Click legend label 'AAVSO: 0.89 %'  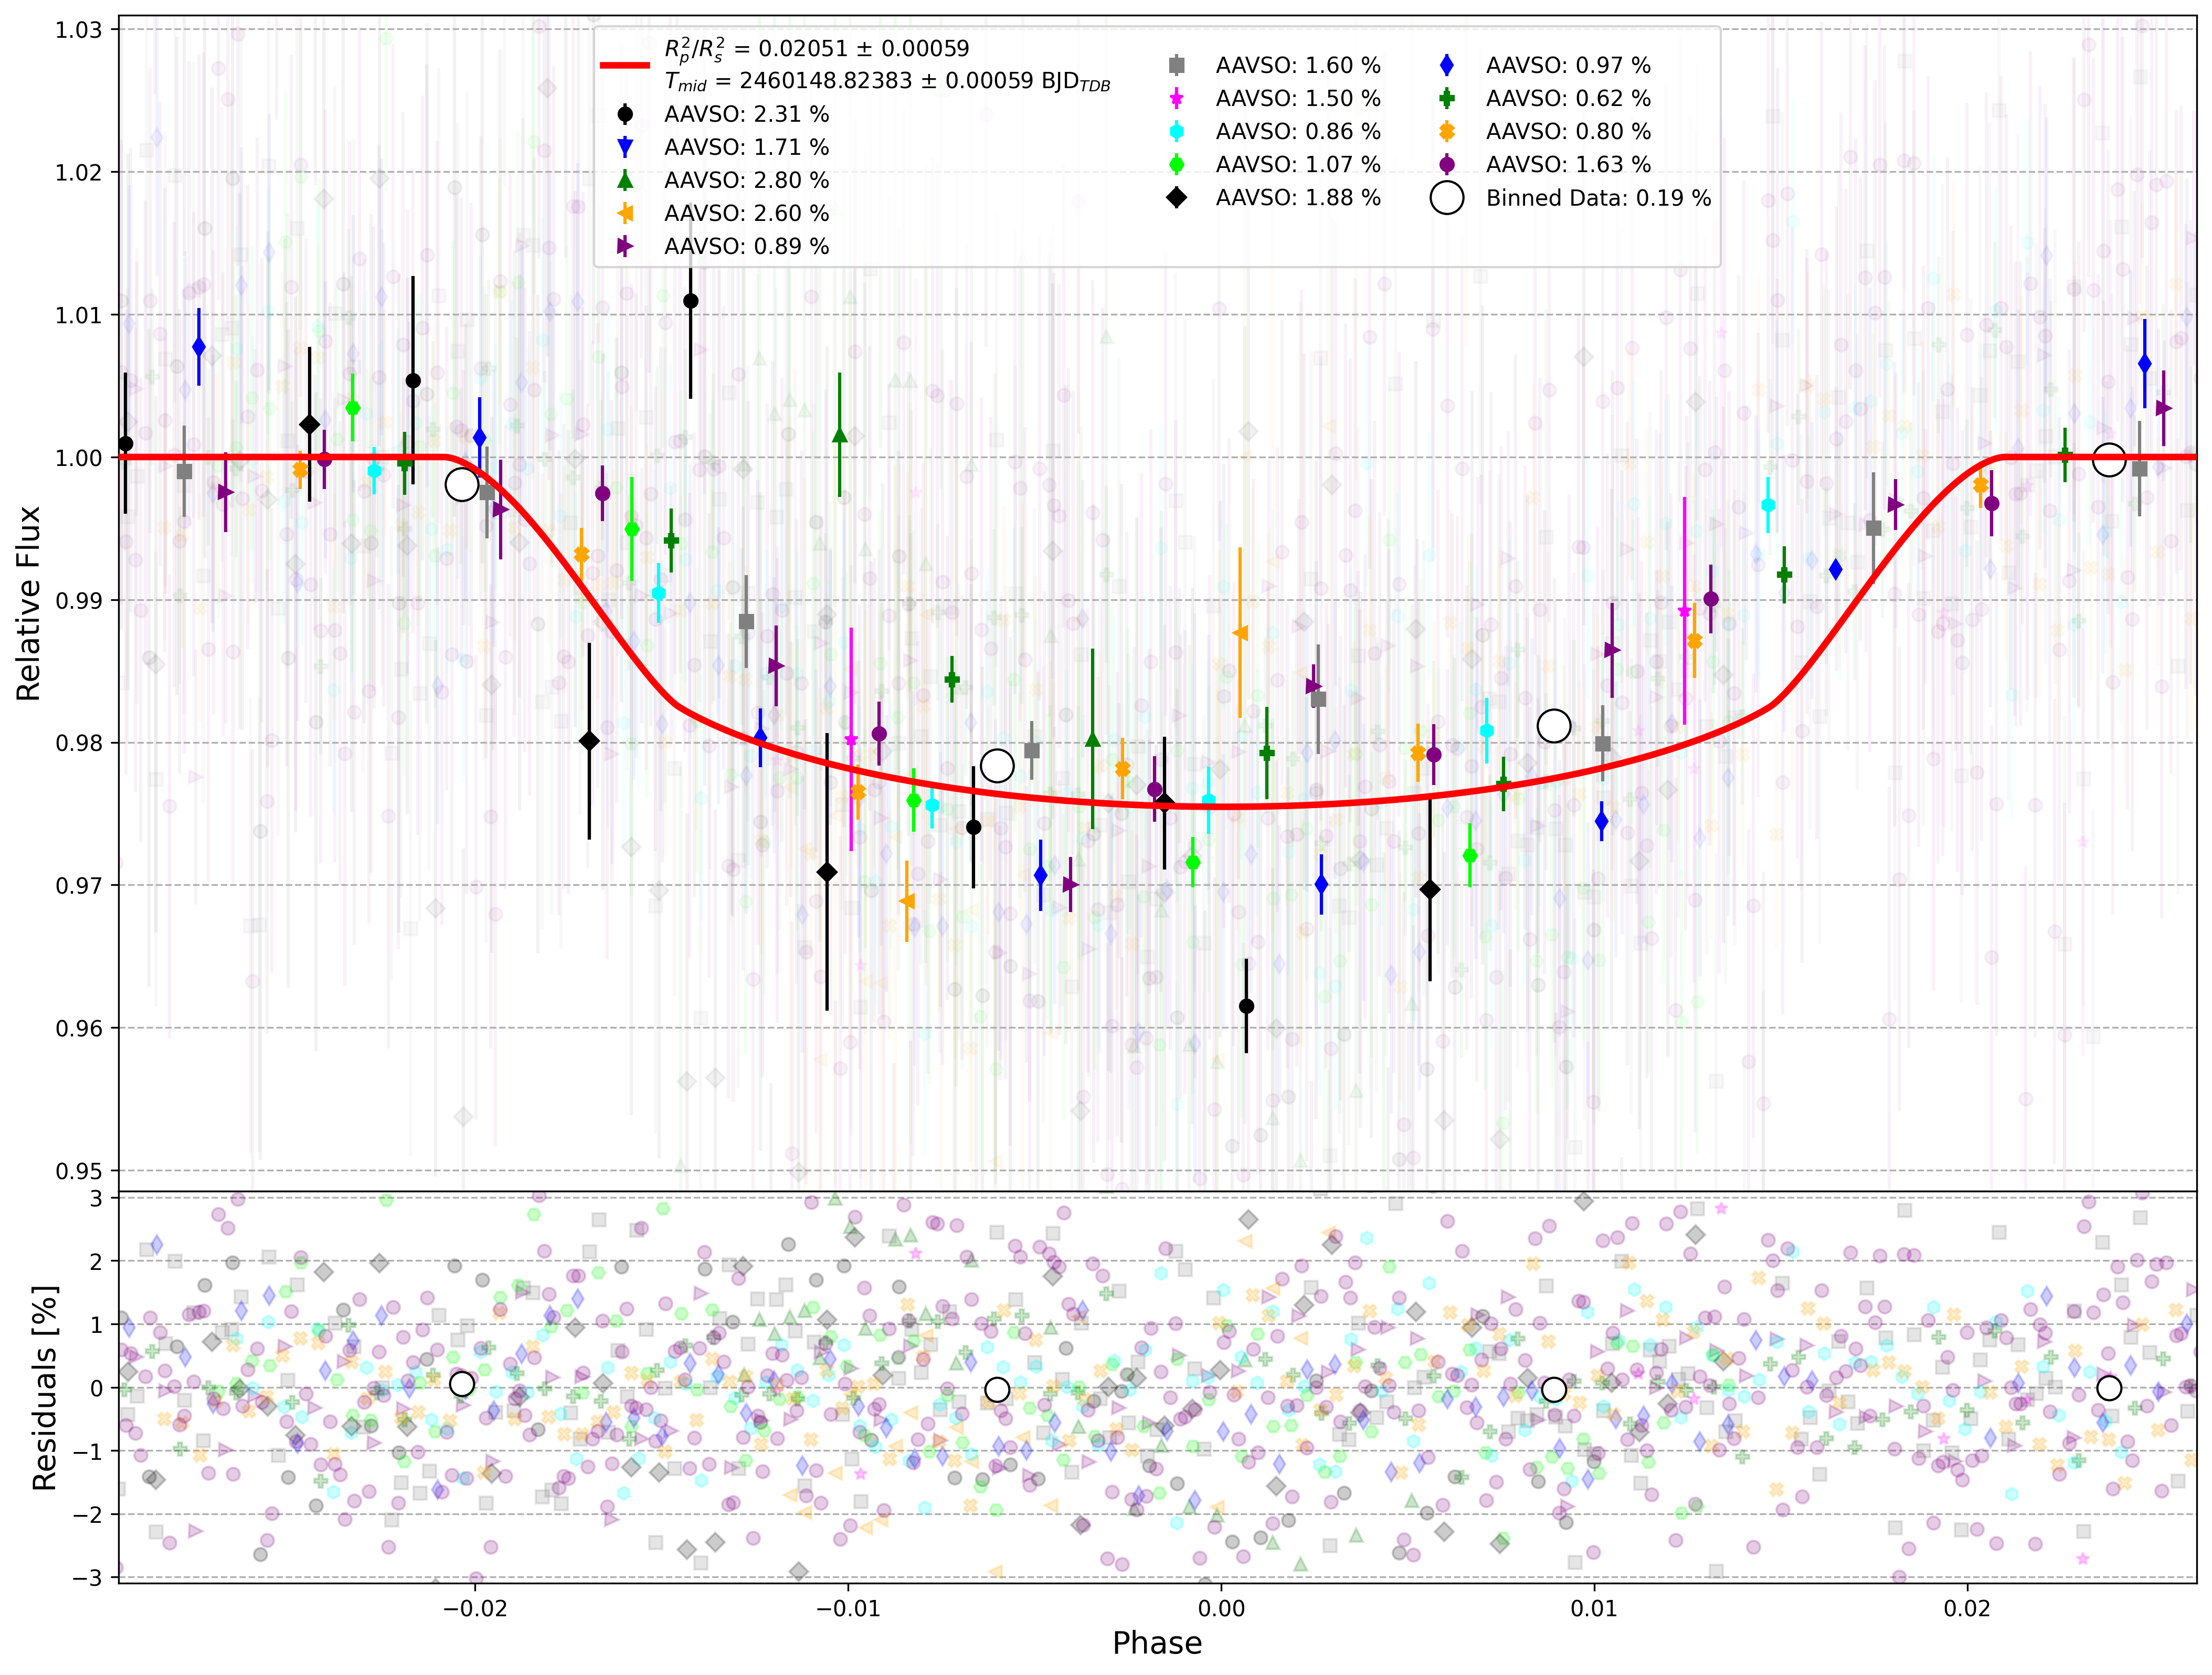pyautogui.click(x=747, y=246)
